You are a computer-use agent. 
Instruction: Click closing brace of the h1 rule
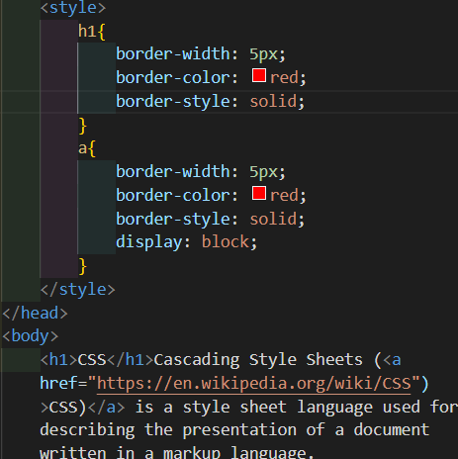(82, 126)
